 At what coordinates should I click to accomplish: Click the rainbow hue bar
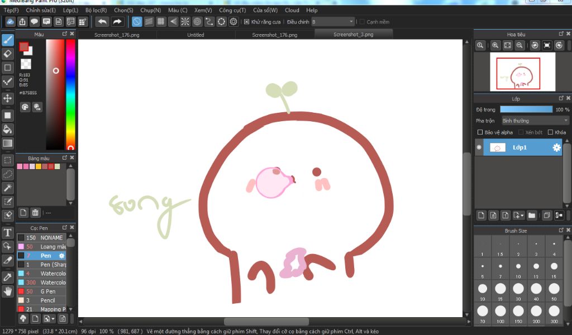70,94
